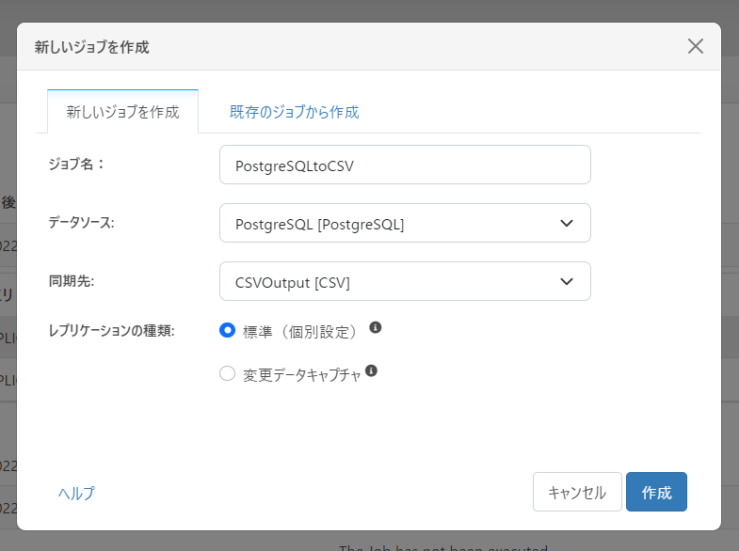739x551 pixels.
Task: Click the 同期先: field label
Action: pos(72,281)
